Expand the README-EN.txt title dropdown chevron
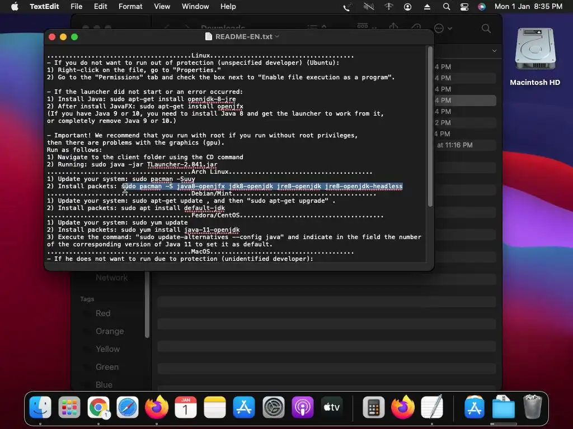Image resolution: width=573 pixels, height=429 pixels. click(x=277, y=36)
